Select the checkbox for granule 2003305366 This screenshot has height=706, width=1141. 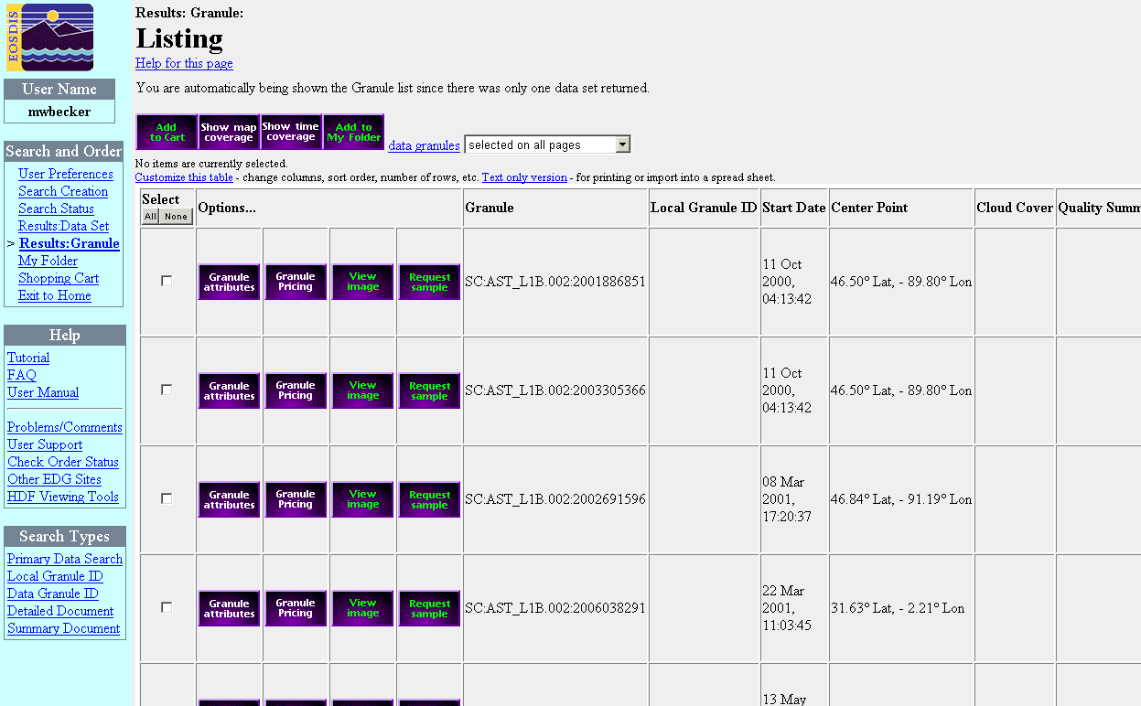point(167,390)
